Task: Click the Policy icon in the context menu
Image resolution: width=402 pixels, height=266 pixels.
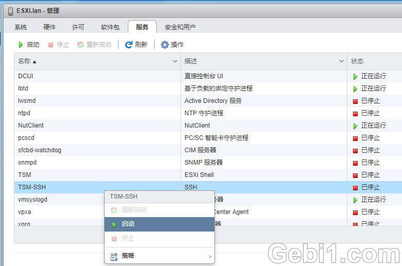Action: pos(114,256)
